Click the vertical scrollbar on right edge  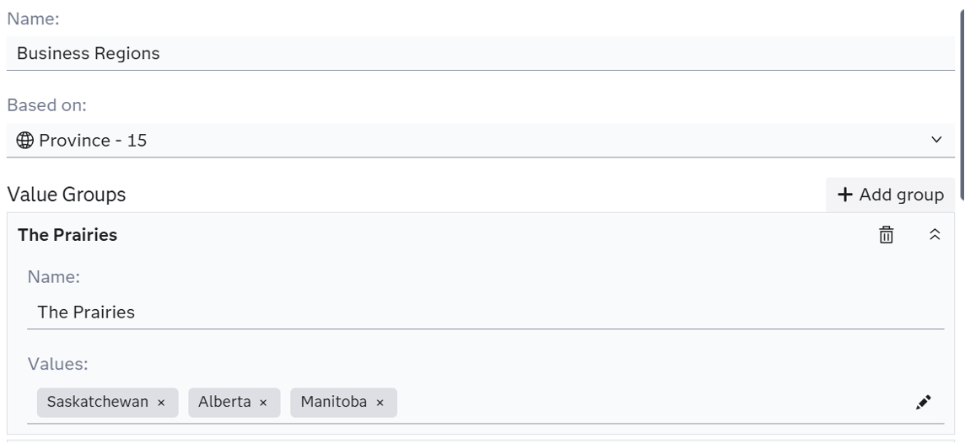click(x=961, y=84)
